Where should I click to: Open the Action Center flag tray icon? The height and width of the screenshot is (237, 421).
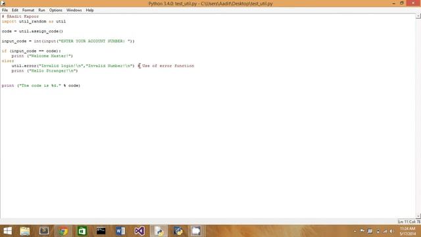(x=362, y=231)
